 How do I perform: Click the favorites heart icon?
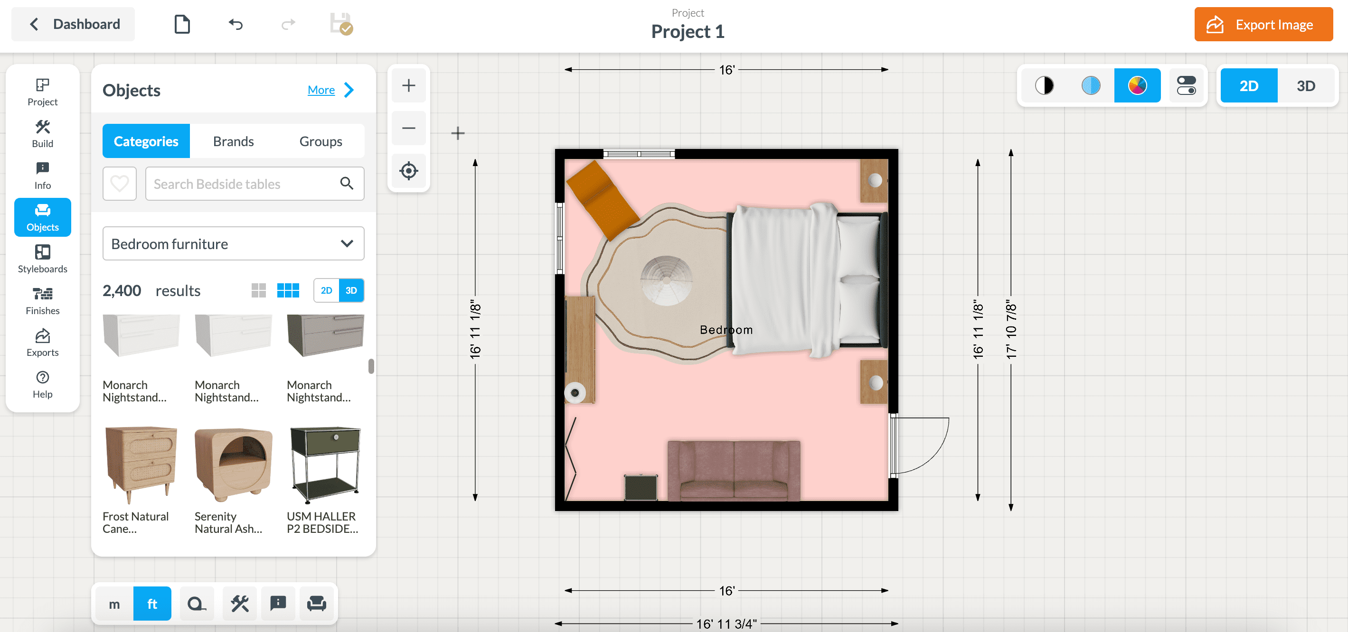(x=119, y=184)
